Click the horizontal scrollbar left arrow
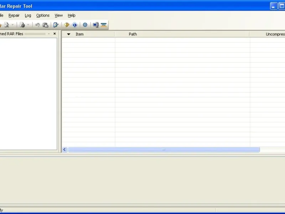 coord(64,149)
